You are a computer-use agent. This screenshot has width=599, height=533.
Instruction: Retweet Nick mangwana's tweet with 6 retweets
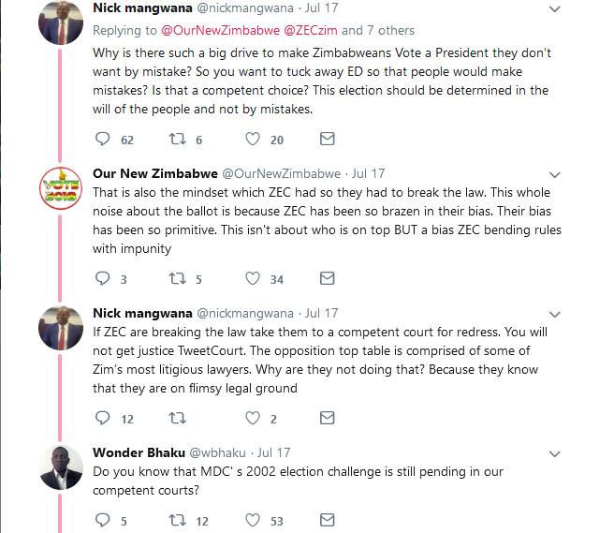[x=175, y=140]
